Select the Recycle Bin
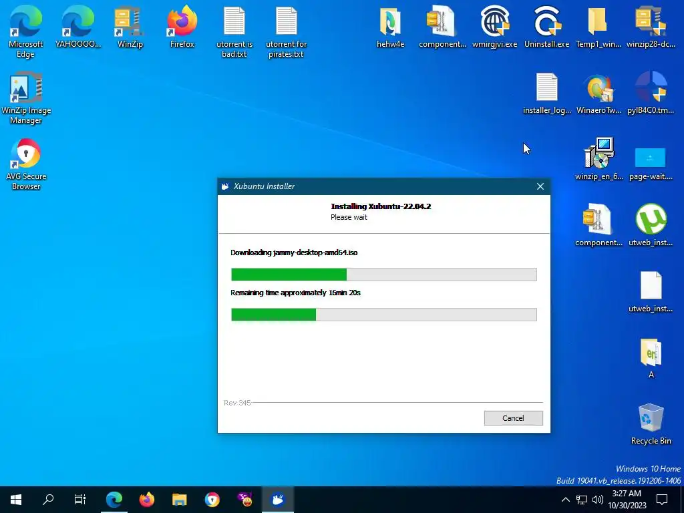The height and width of the screenshot is (513, 684). (651, 423)
